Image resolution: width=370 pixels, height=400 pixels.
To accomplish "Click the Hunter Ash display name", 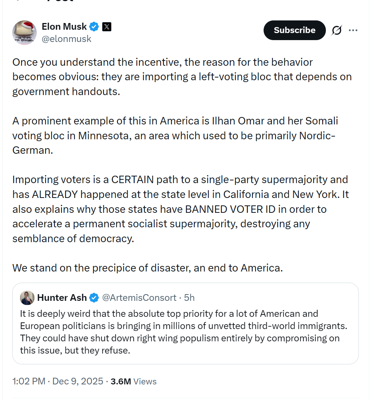I will [62, 298].
